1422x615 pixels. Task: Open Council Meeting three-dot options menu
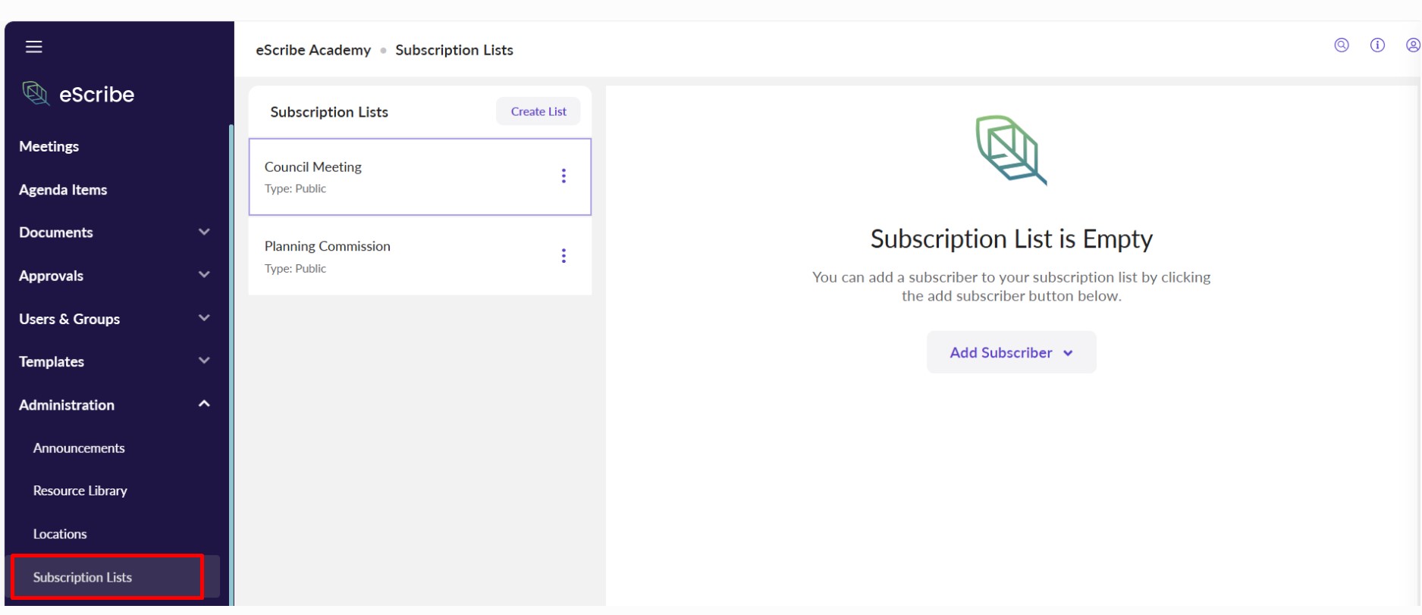tap(563, 176)
